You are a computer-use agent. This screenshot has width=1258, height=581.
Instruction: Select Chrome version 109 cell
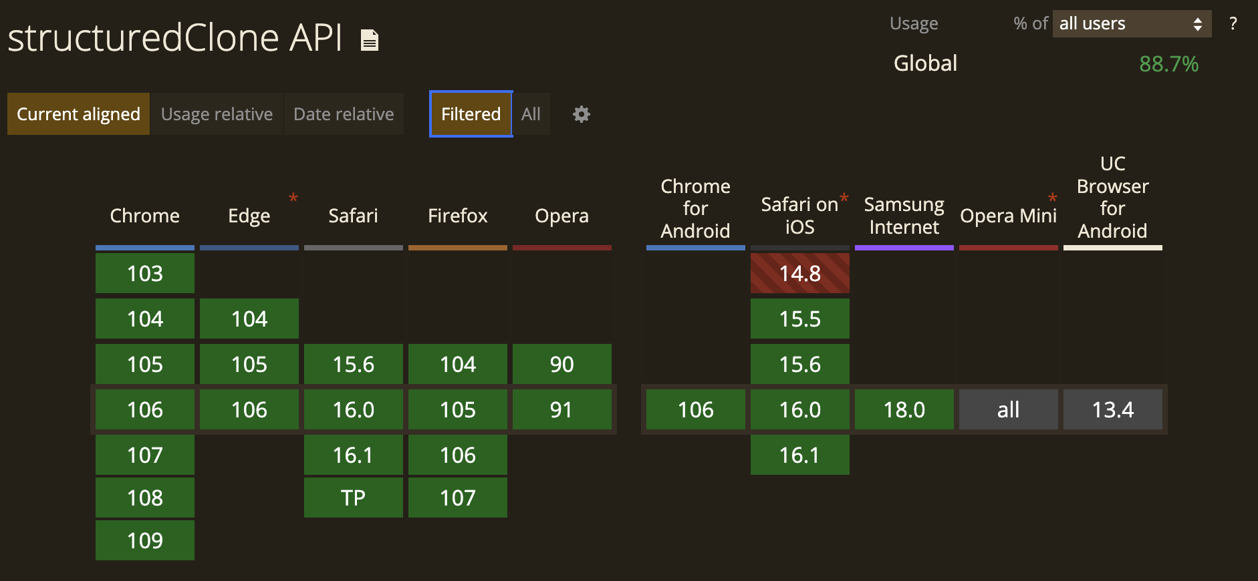click(145, 540)
